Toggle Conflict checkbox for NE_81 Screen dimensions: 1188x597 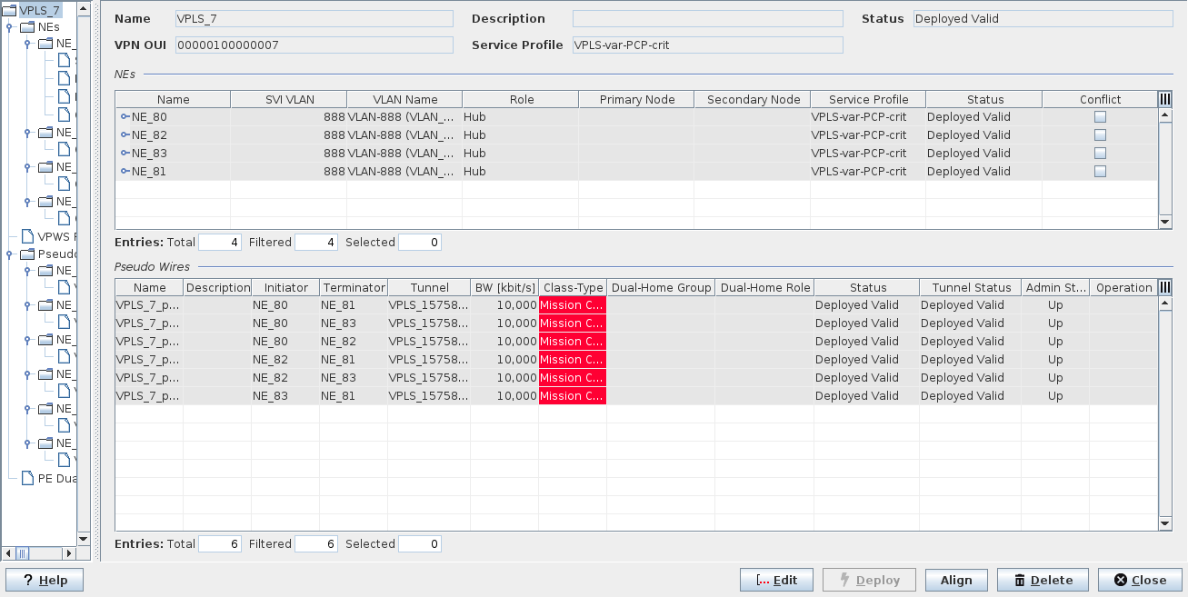(1100, 172)
